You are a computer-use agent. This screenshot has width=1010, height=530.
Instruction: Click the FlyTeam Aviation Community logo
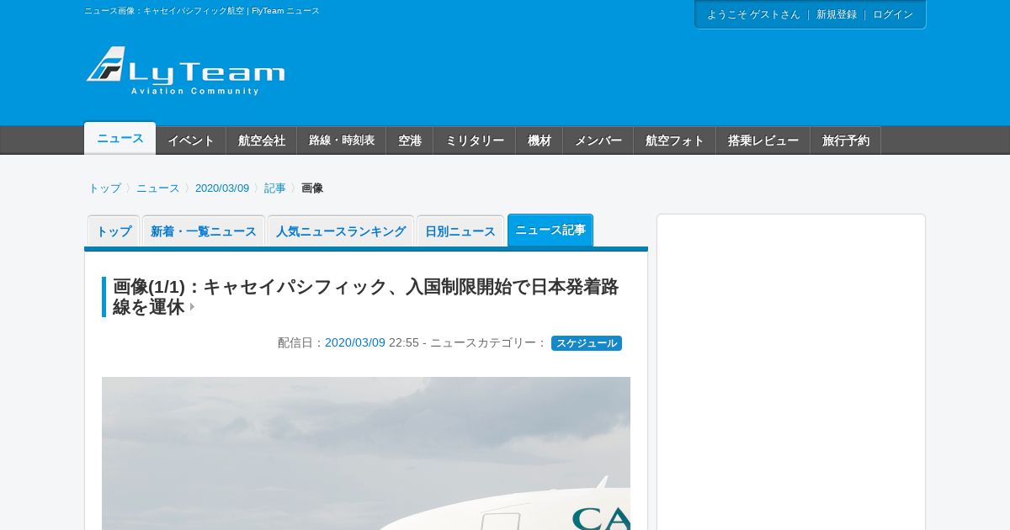pos(185,70)
